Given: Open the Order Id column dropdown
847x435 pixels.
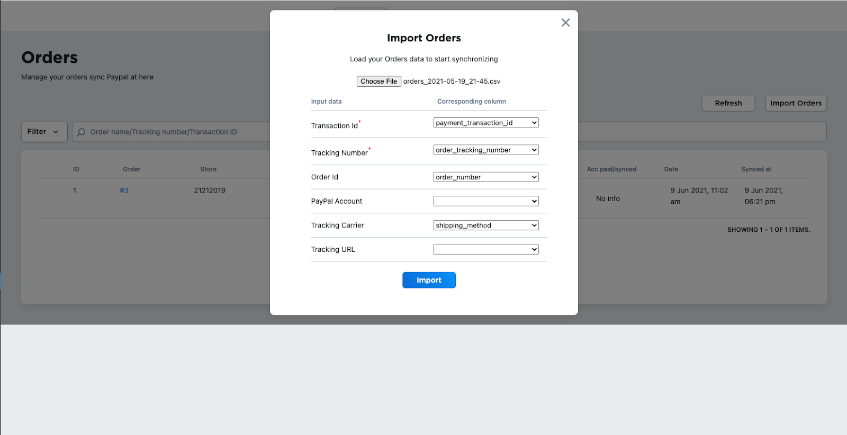Looking at the screenshot, I should 486,177.
